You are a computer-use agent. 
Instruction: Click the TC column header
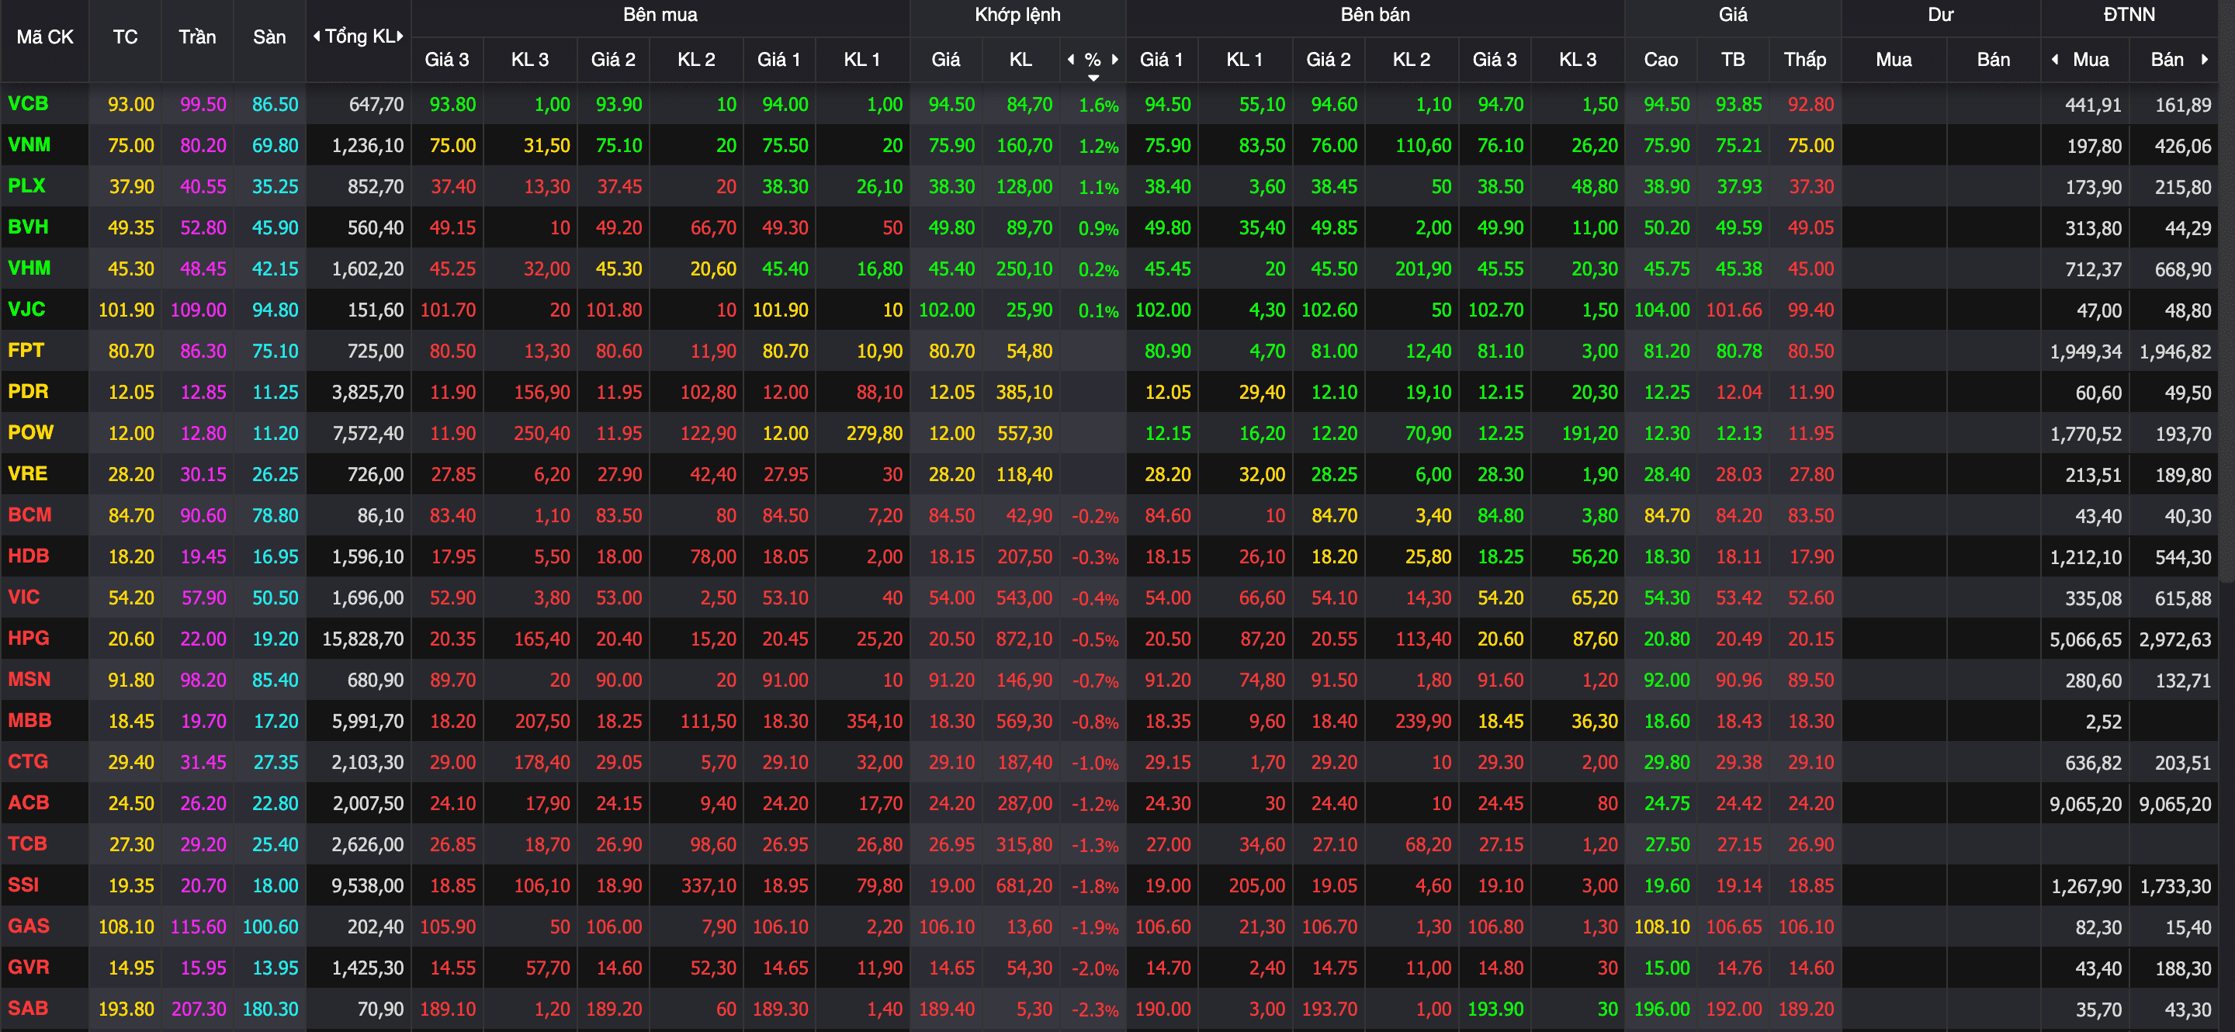tap(125, 37)
